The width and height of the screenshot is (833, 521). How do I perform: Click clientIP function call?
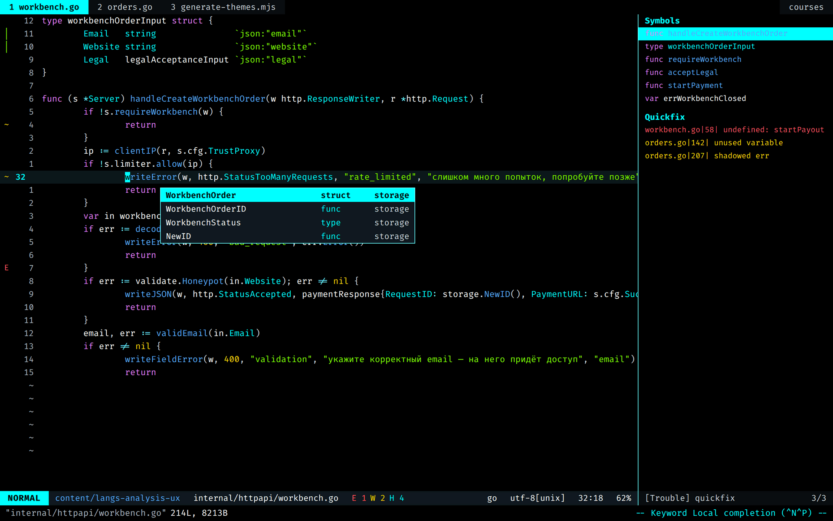point(135,151)
